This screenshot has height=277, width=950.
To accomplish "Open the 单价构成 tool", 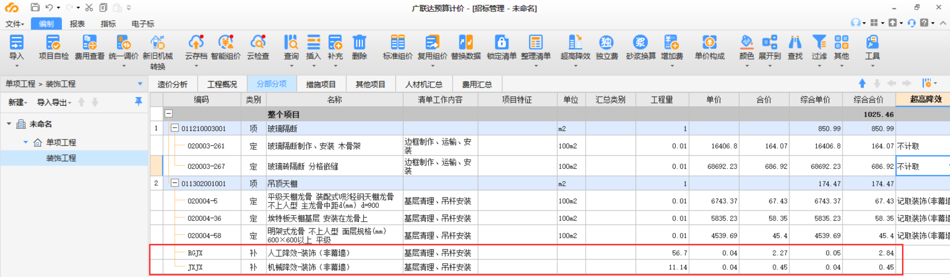I will point(709,43).
